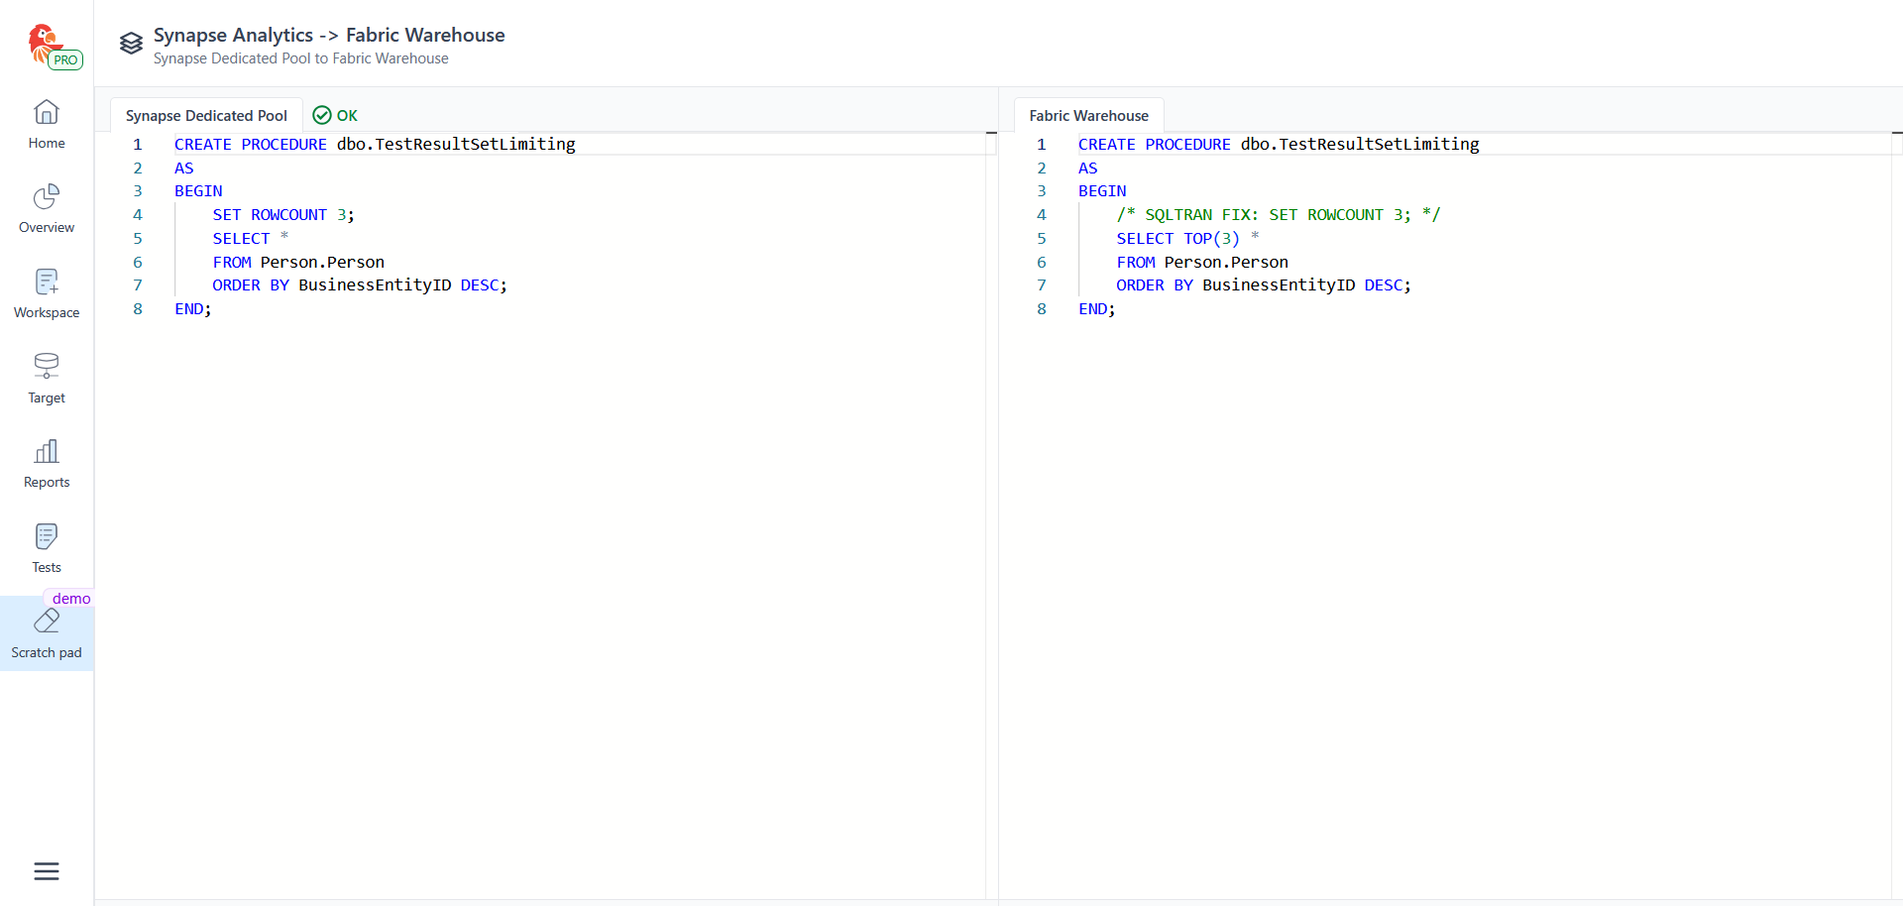1903x906 pixels.
Task: Click line number 1 in Fabric editor
Action: coord(1042,145)
